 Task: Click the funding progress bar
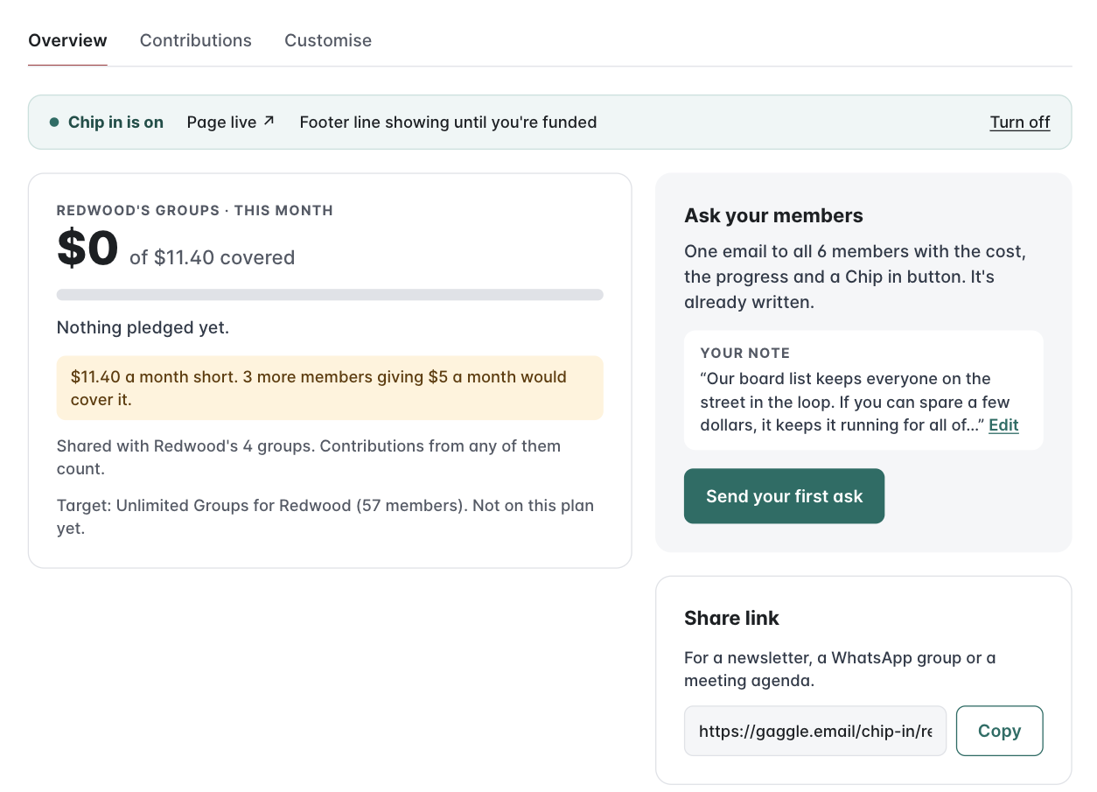click(330, 295)
